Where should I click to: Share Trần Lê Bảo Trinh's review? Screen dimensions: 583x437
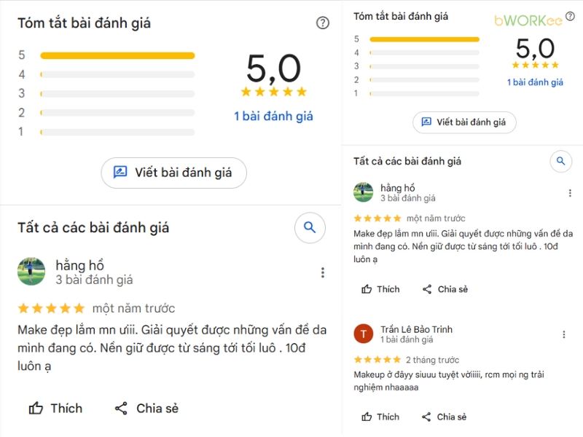[x=445, y=417]
